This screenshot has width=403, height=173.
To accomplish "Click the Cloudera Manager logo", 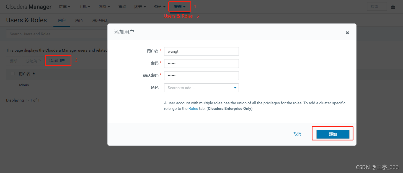I will (29, 7).
